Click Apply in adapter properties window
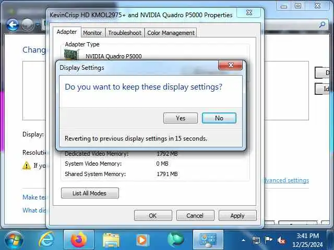Image resolution: width=334 pixels, height=250 pixels. (237, 216)
